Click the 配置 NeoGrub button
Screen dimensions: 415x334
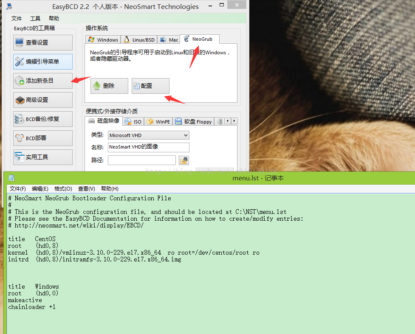[151, 86]
